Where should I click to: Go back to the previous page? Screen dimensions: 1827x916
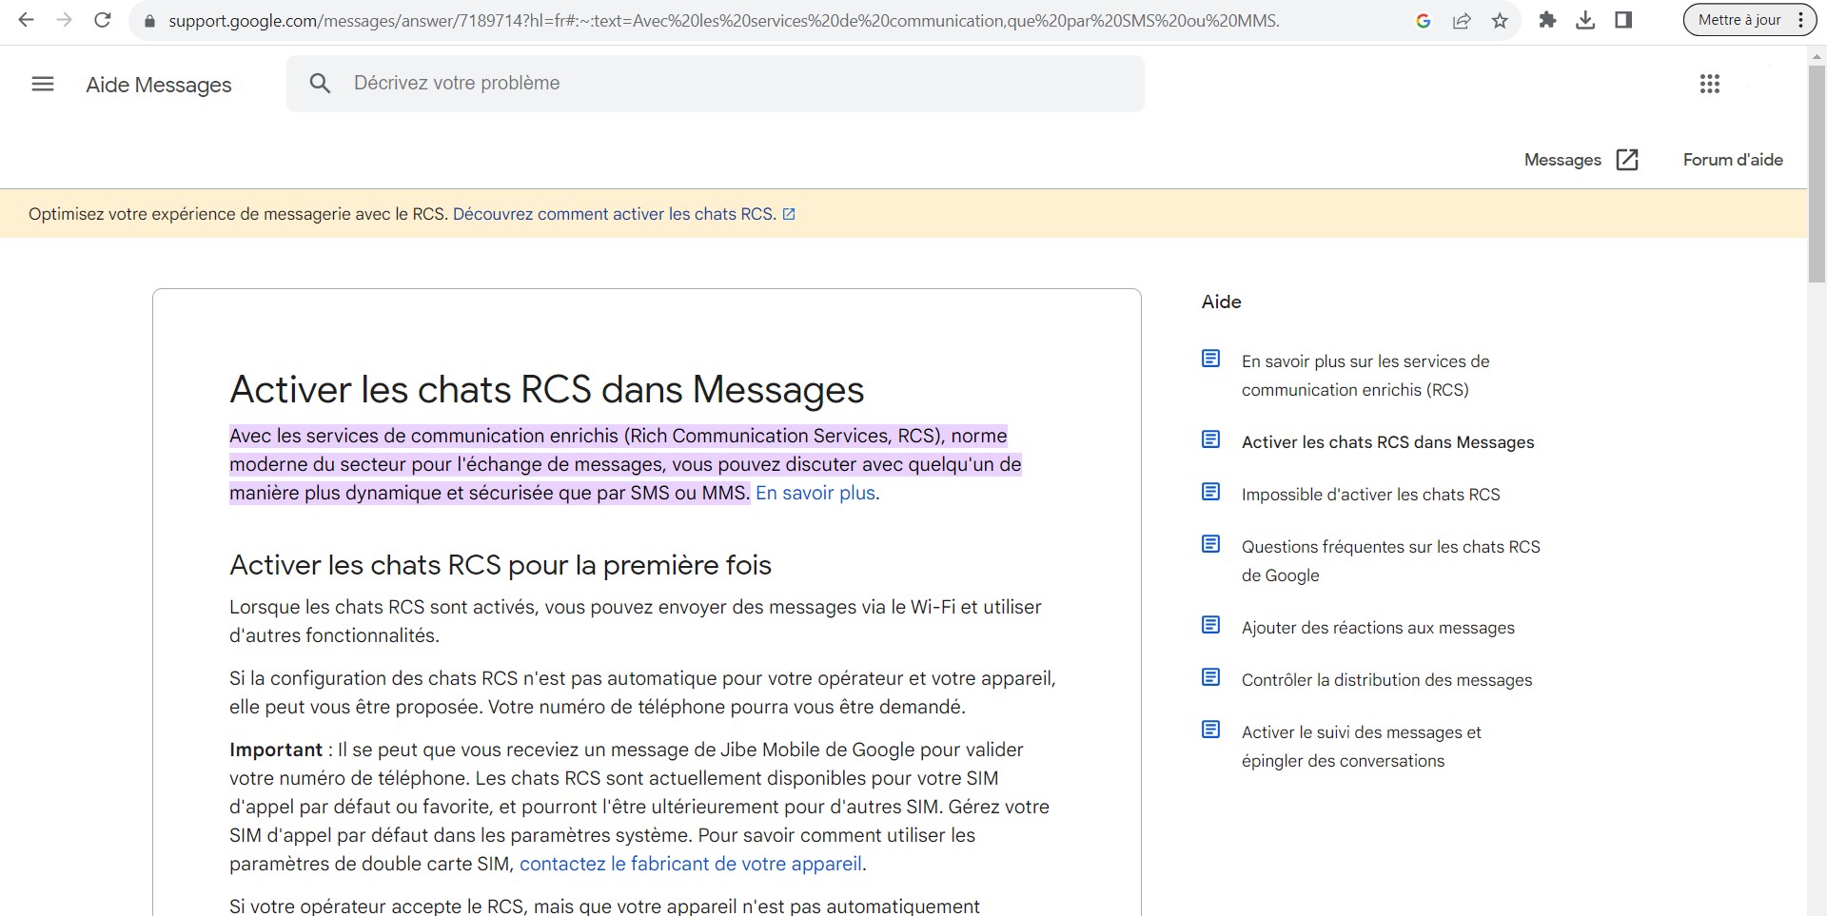(x=27, y=20)
